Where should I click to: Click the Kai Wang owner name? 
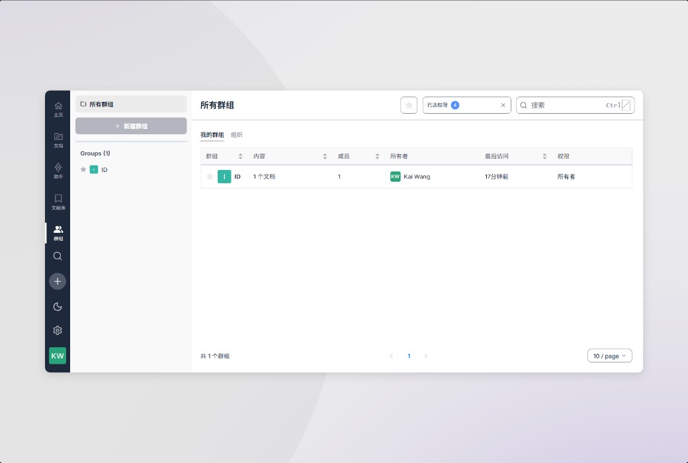click(x=417, y=177)
